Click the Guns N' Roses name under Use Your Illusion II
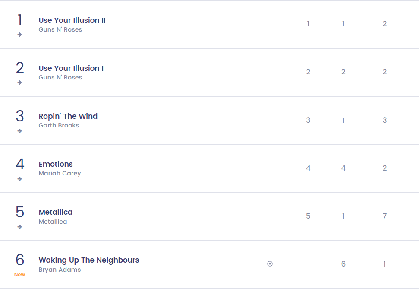Viewport: 419px width, 289px height. tap(60, 29)
